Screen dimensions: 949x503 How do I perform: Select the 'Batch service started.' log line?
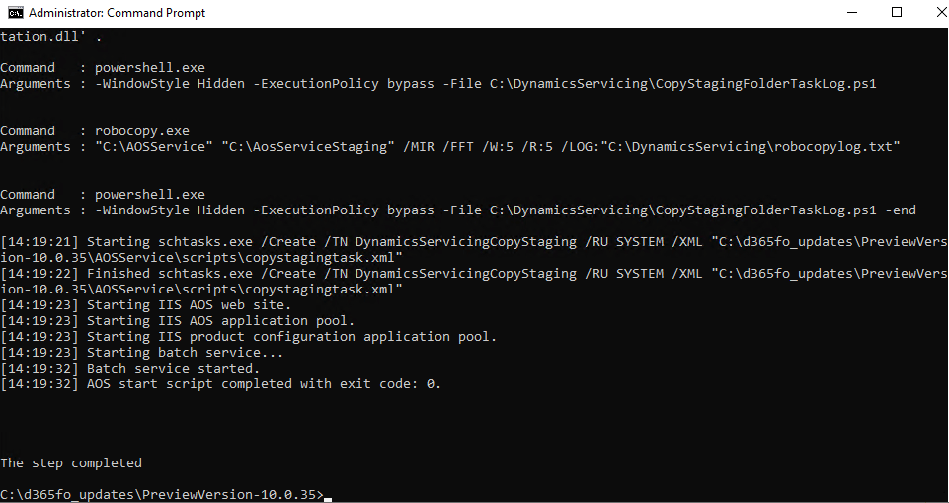tap(129, 368)
